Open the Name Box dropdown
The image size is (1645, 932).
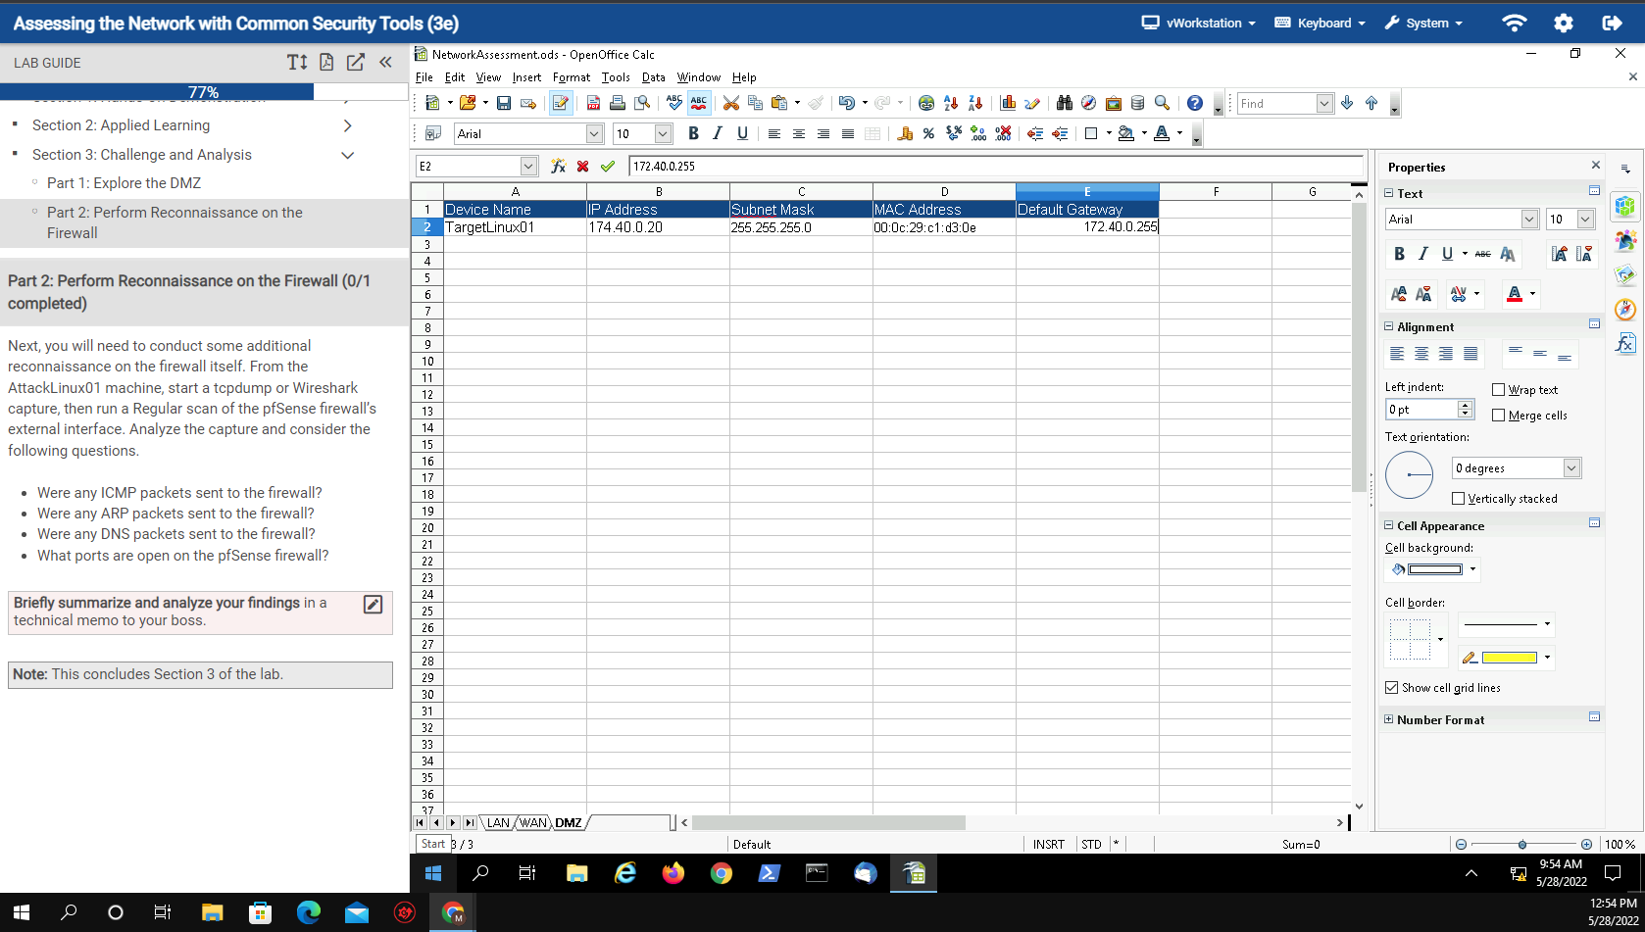coord(528,167)
